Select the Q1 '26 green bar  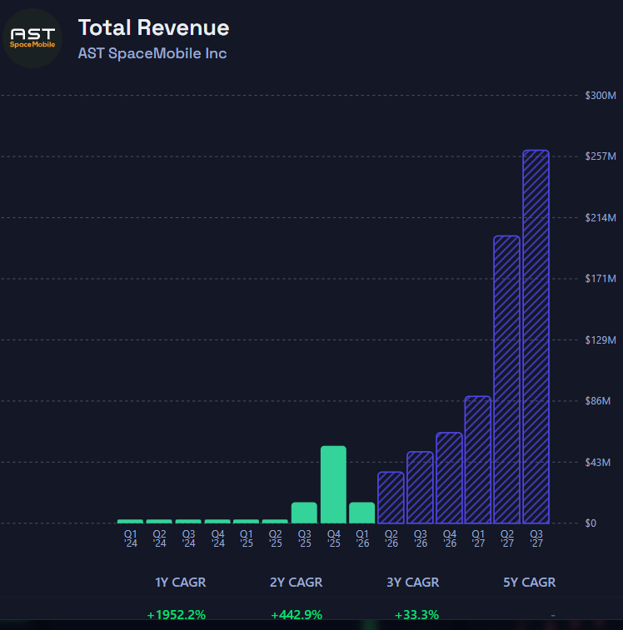point(362,513)
